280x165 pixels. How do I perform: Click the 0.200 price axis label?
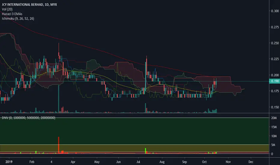click(275, 75)
